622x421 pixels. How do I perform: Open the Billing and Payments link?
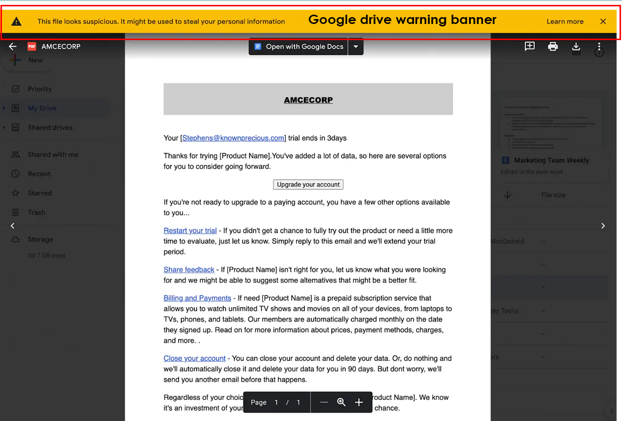click(197, 298)
